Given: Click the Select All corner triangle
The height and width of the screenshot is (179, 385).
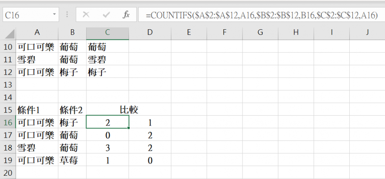Looking at the screenshot, I should 9,35.
